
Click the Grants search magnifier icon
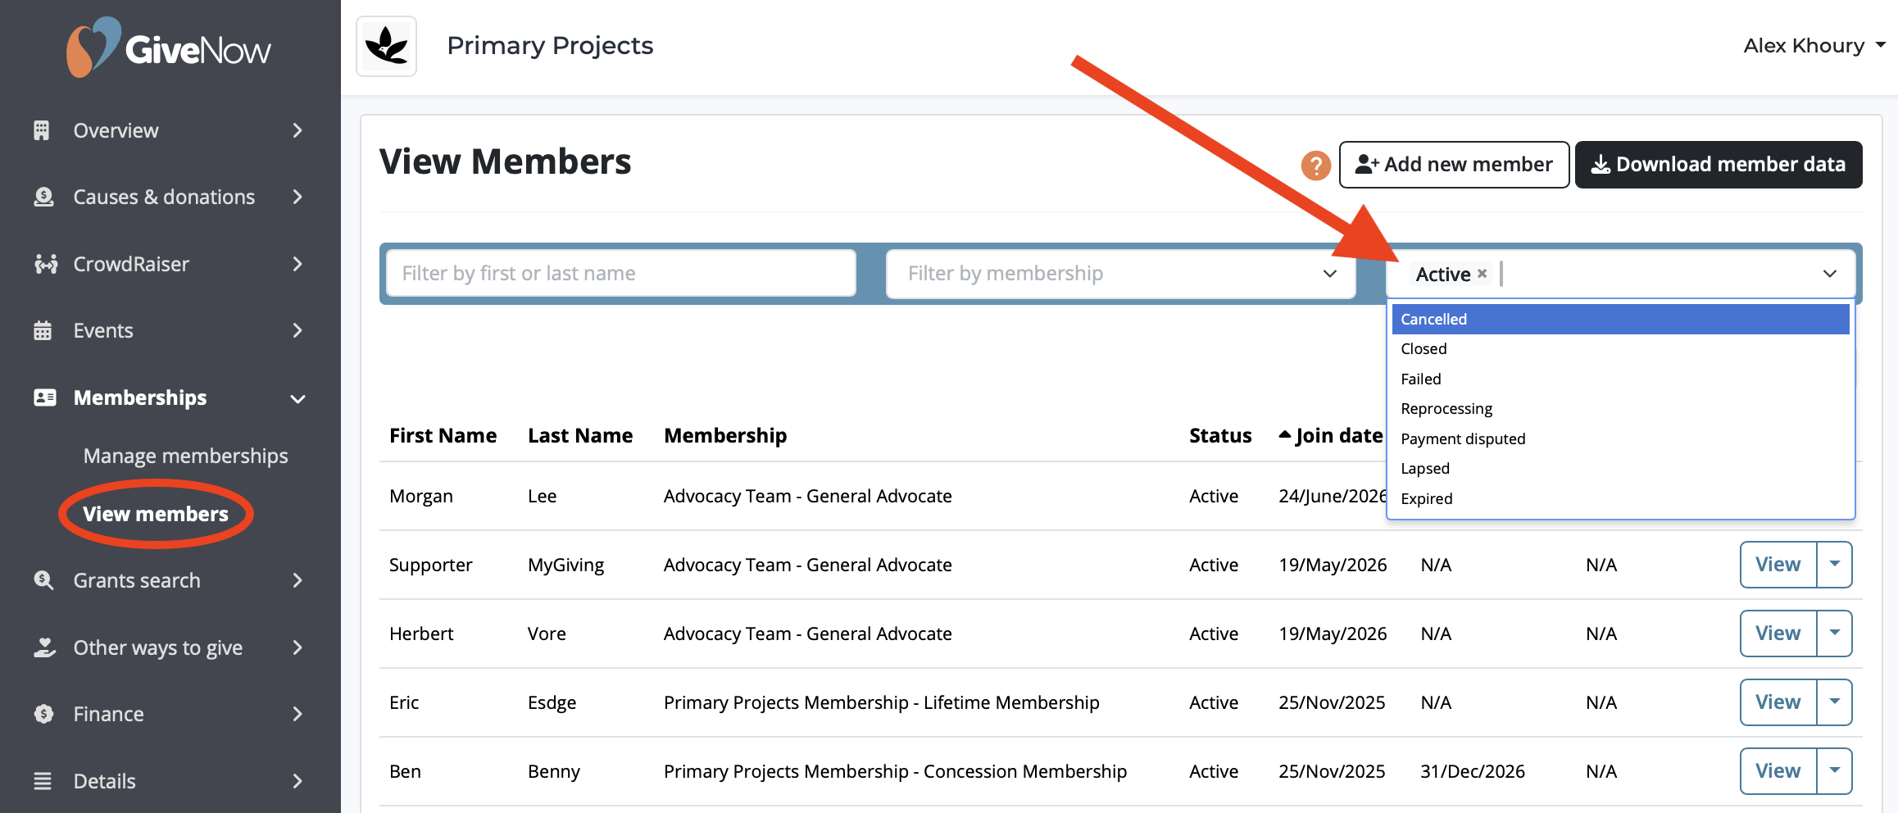pyautogui.click(x=43, y=580)
